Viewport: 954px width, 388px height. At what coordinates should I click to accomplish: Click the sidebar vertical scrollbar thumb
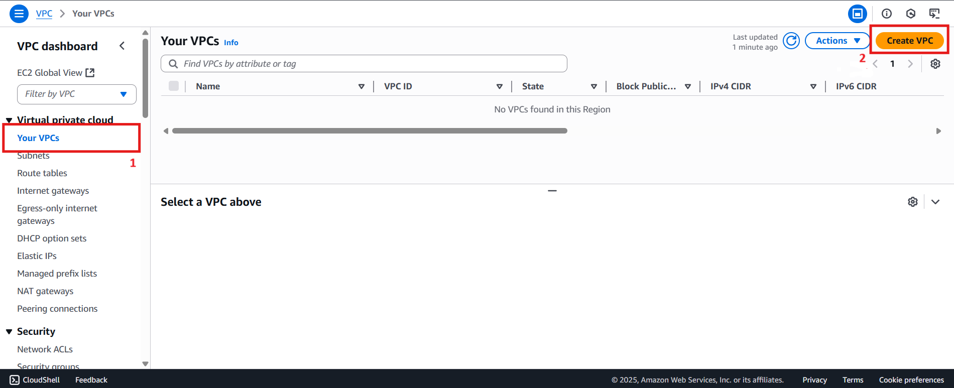click(x=145, y=78)
